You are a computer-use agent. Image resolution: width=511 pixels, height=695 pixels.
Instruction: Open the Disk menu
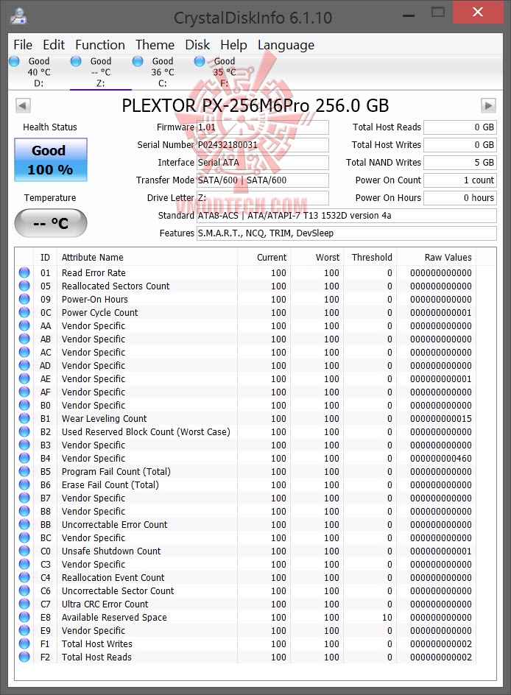[197, 45]
